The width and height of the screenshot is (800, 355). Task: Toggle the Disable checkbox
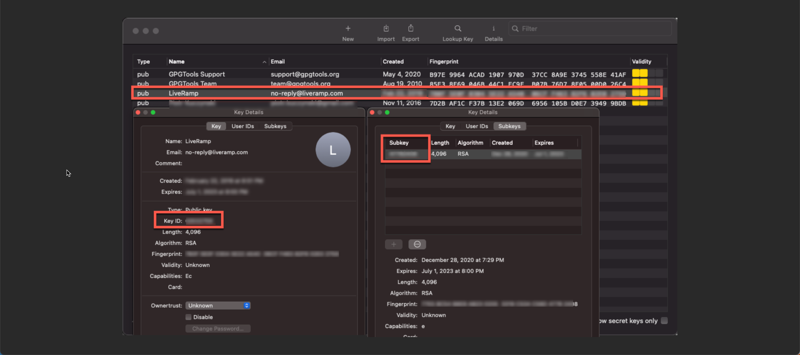point(189,317)
